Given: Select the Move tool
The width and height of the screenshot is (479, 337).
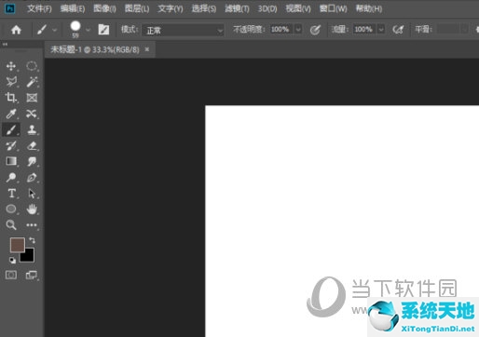Looking at the screenshot, I should 11,66.
